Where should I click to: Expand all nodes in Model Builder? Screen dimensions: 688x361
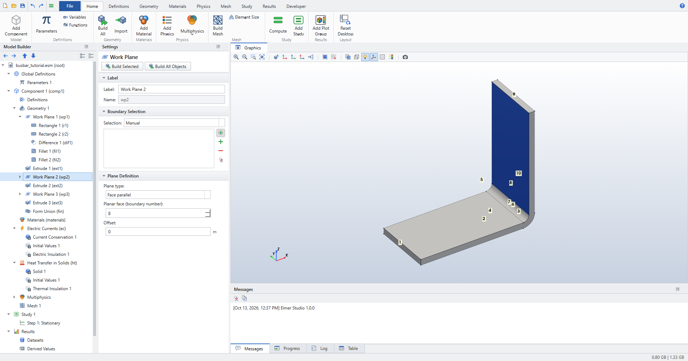click(82, 56)
